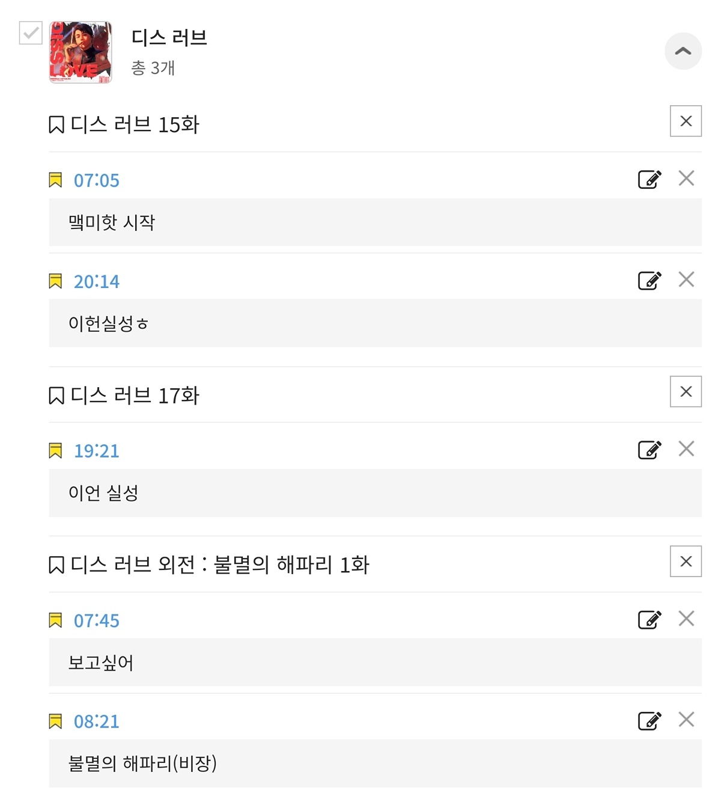Edit the 19:21 bookmark memo
This screenshot has height=805, width=721.
coord(650,450)
